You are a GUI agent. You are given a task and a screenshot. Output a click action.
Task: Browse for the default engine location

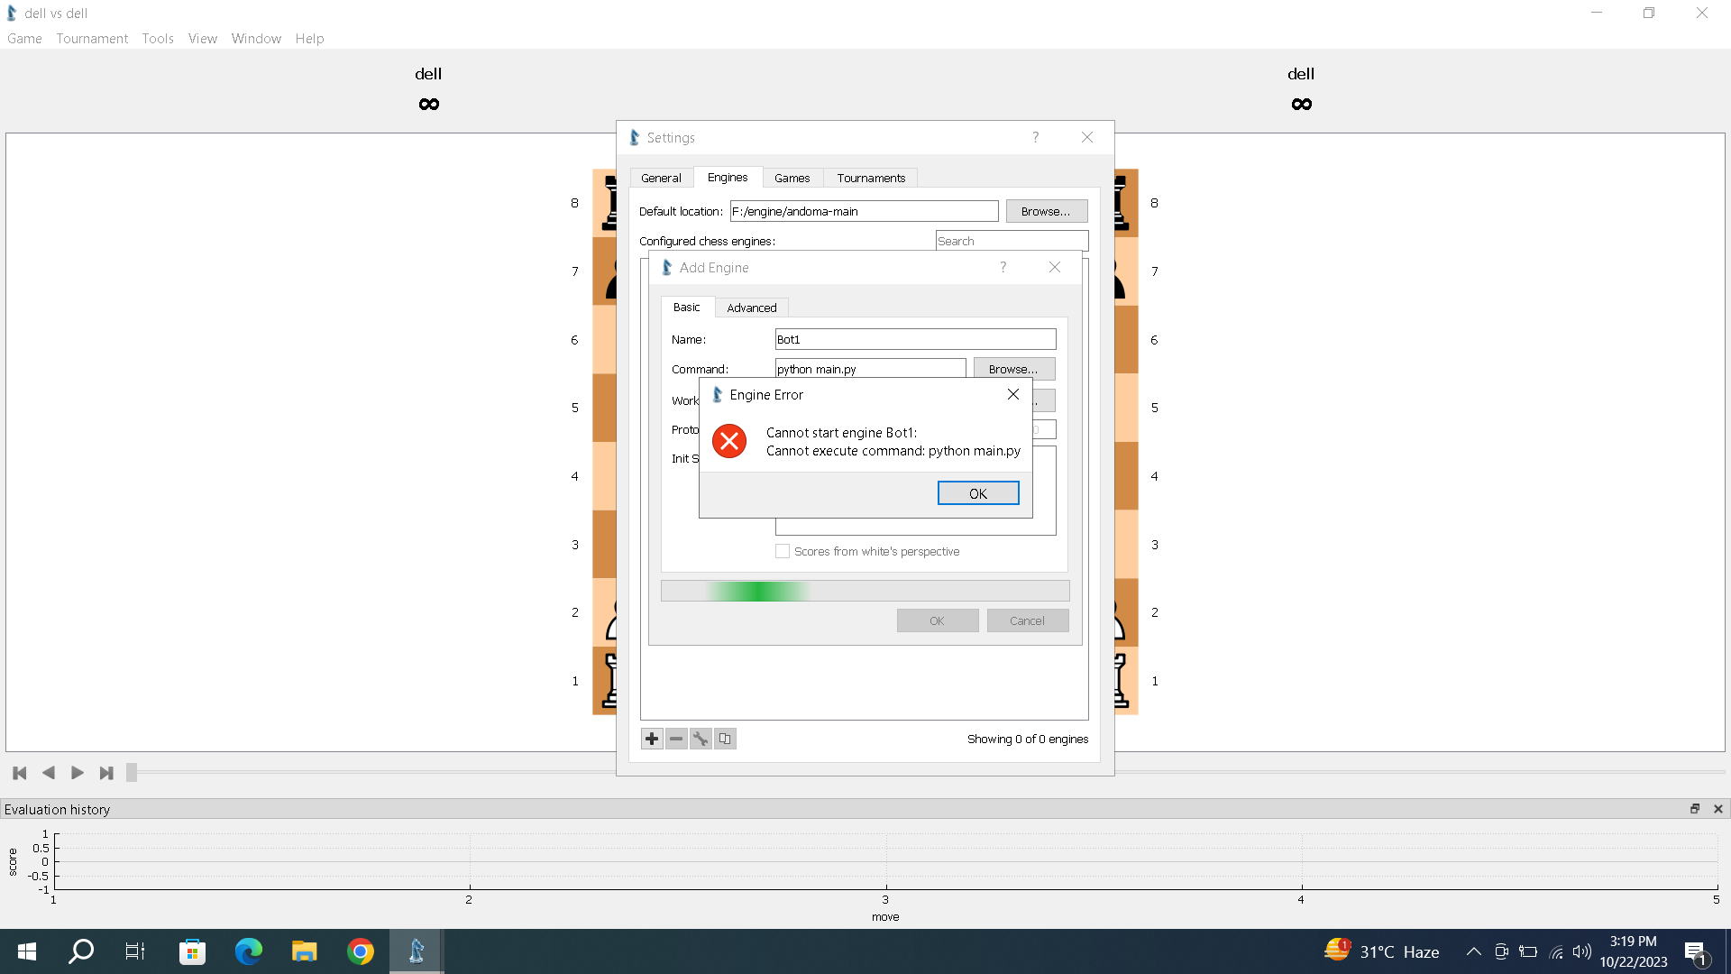click(x=1046, y=210)
